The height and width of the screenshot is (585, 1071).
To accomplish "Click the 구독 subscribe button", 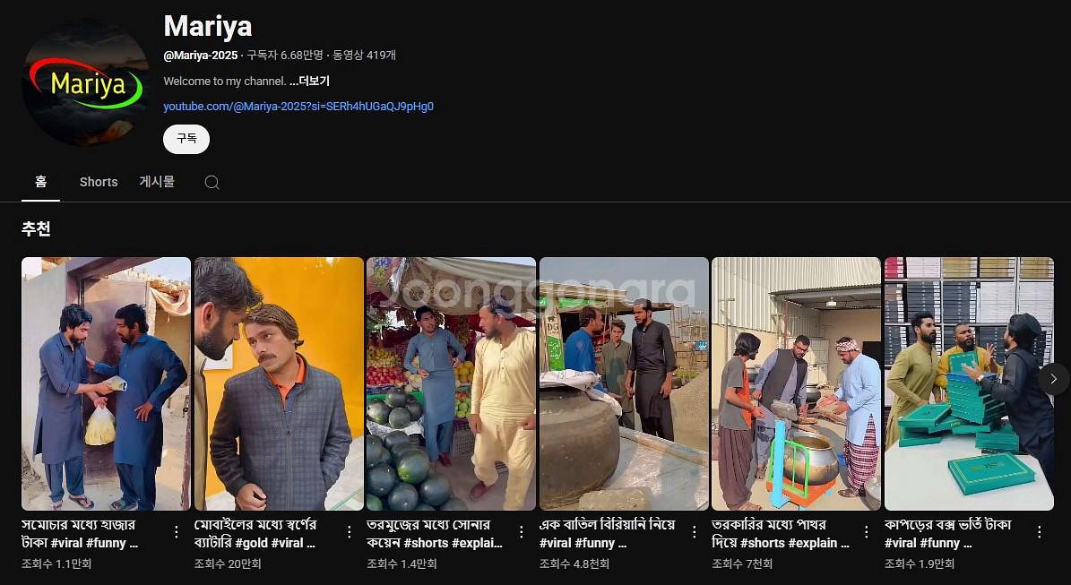I will 186,139.
